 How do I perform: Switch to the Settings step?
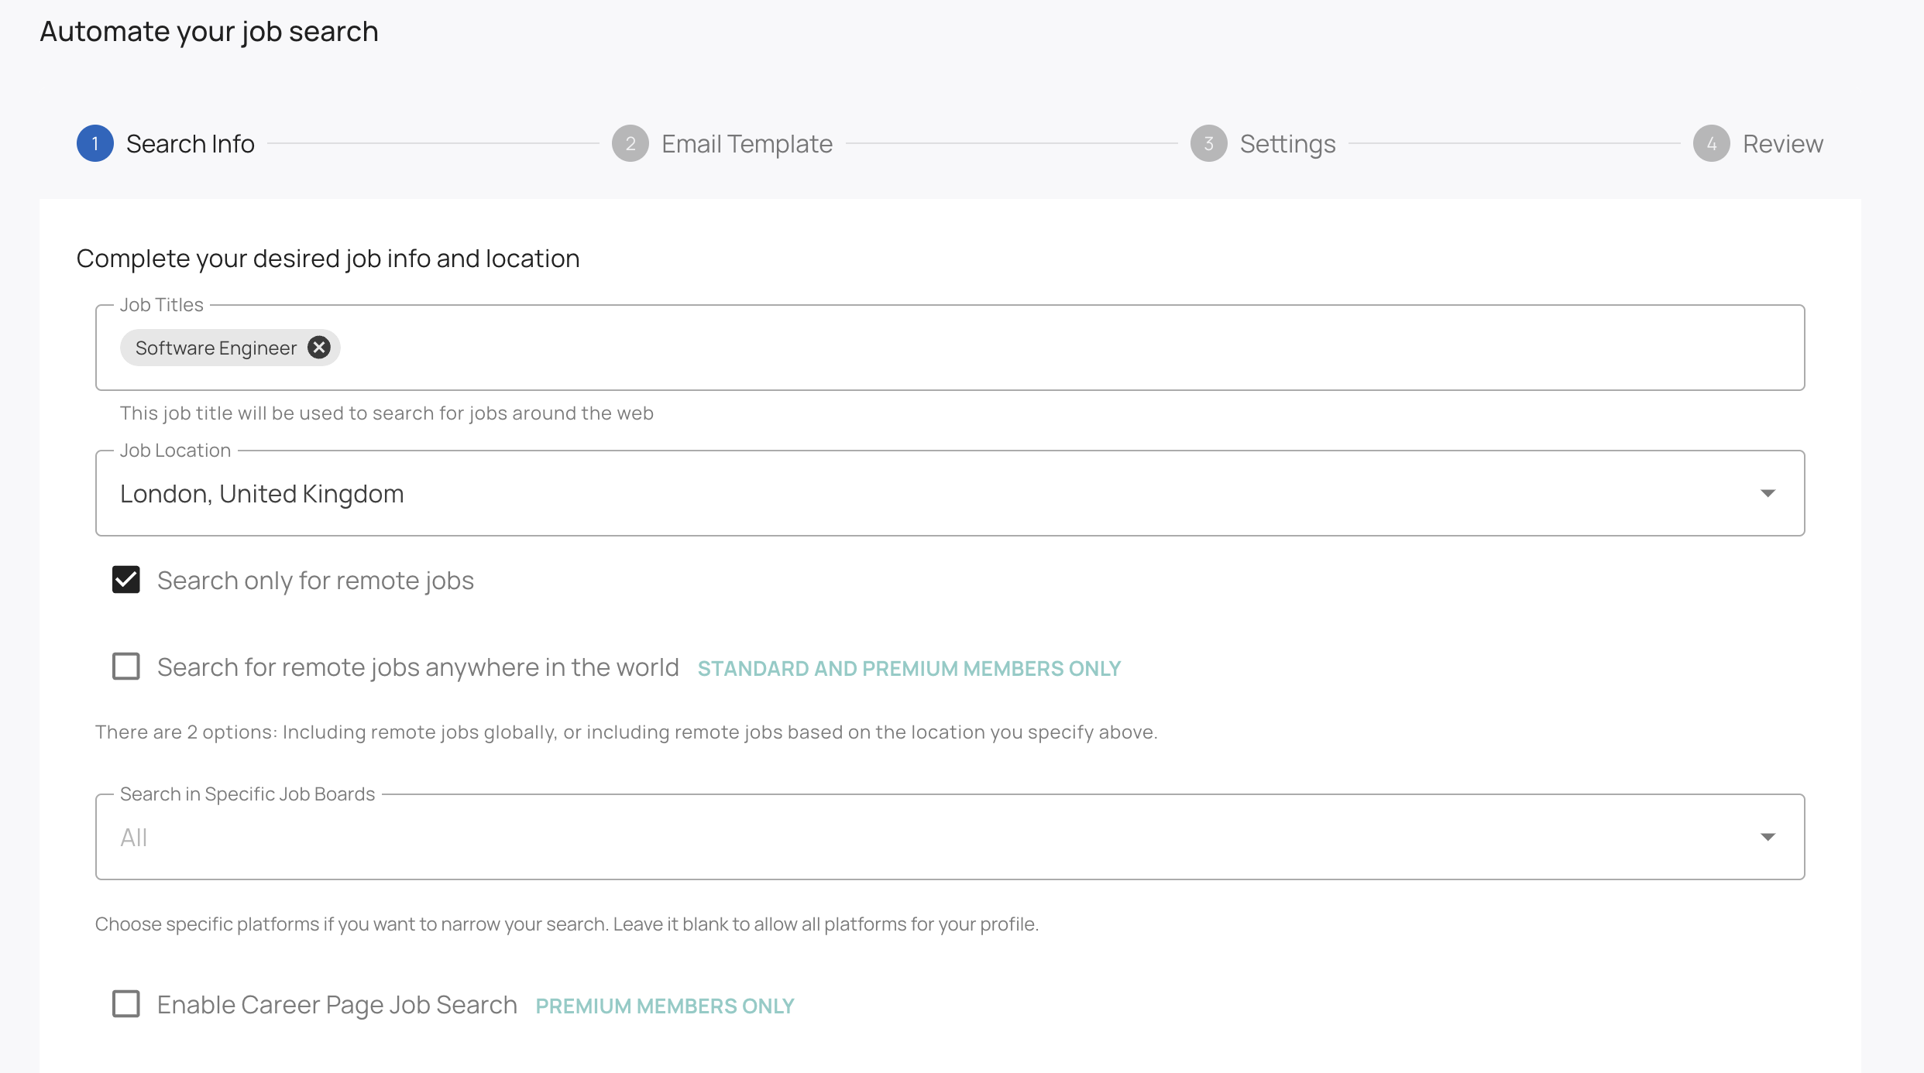[1287, 143]
